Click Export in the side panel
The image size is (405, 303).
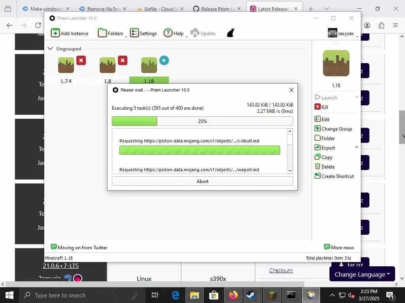[x=325, y=148]
